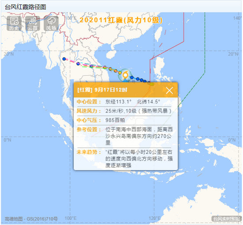243x225 pixels.
Task: Show the 云图 satellite cloud image
Action: [x=33, y=23]
